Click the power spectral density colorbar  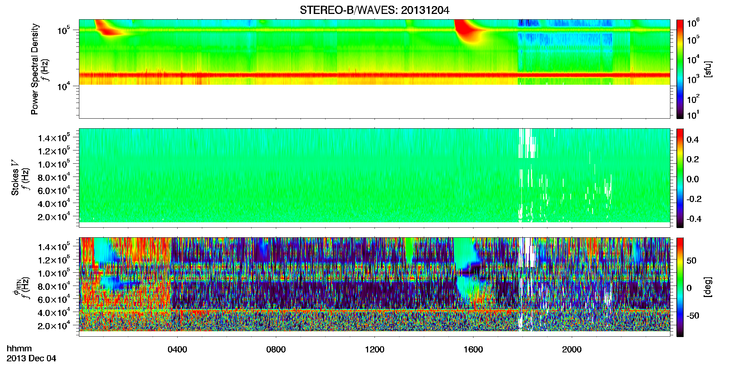[680, 69]
